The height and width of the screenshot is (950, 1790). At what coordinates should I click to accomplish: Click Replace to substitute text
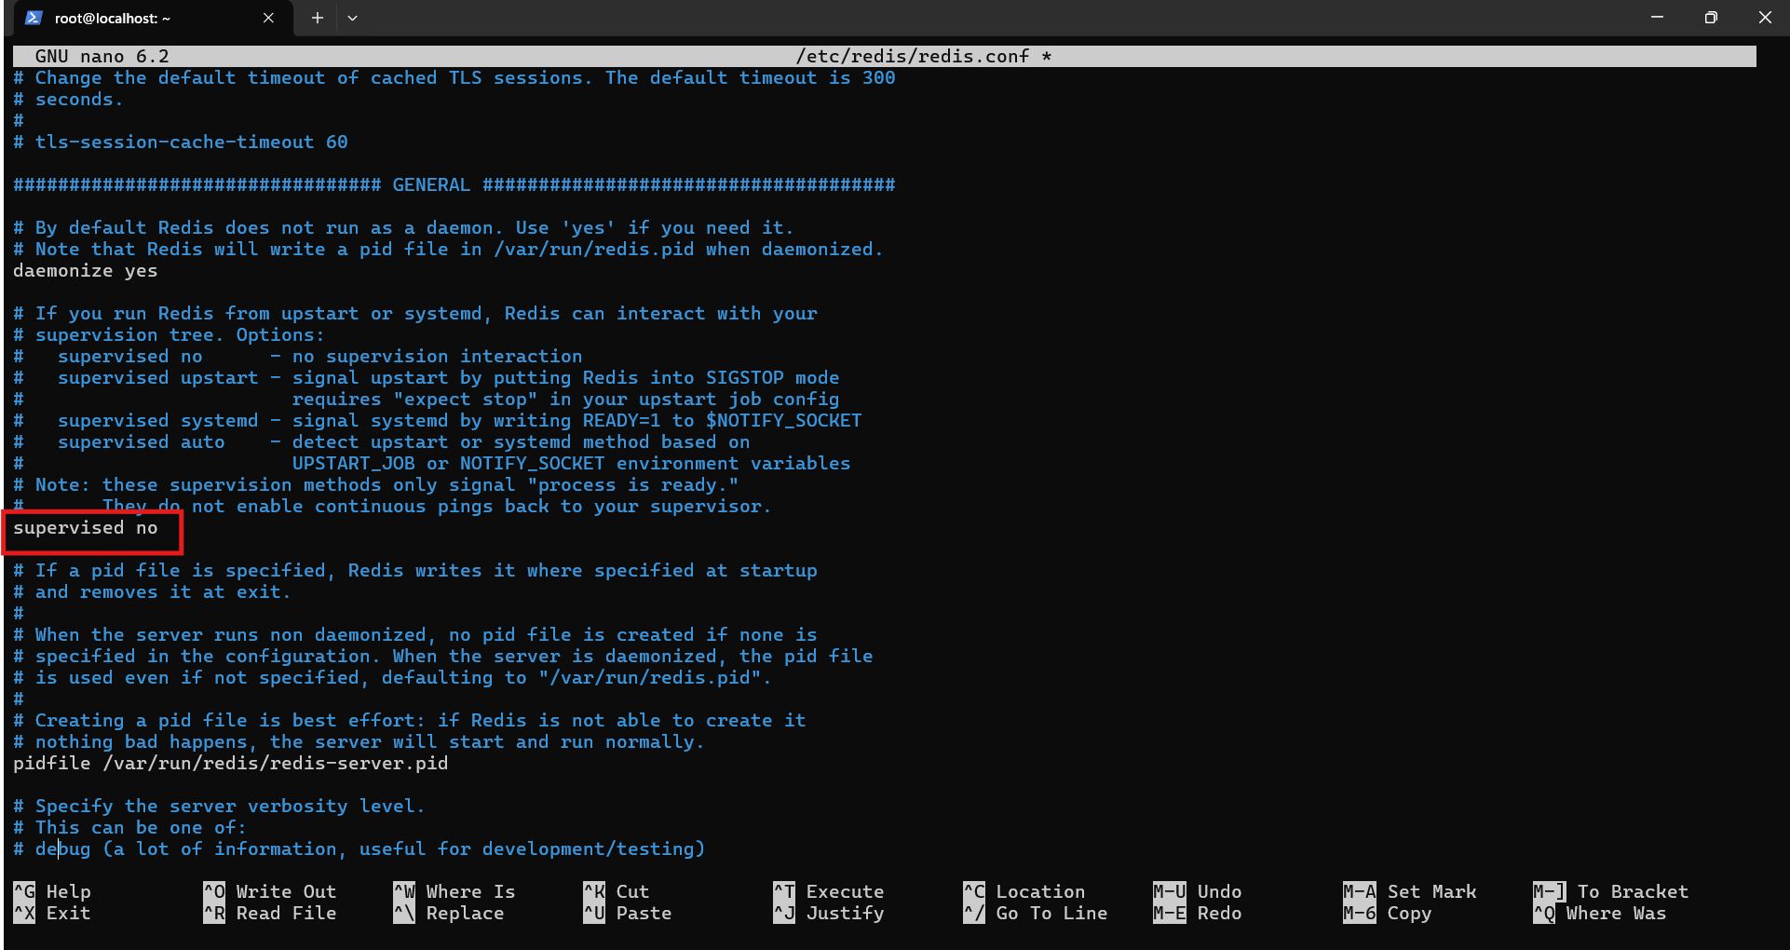pyautogui.click(x=464, y=914)
